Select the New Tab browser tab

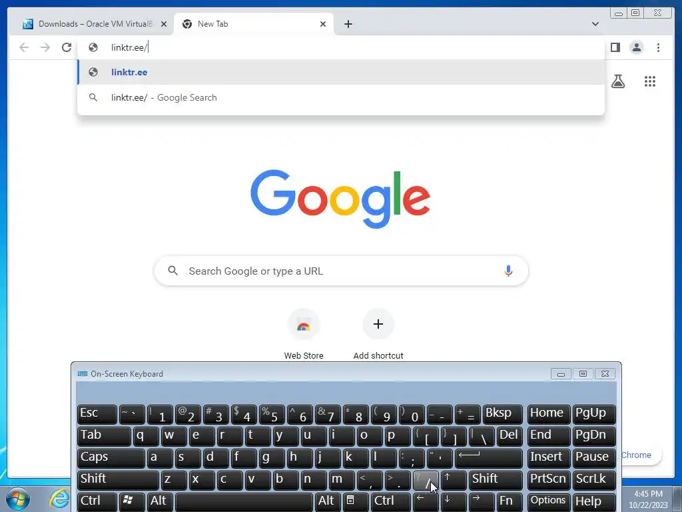coord(254,24)
